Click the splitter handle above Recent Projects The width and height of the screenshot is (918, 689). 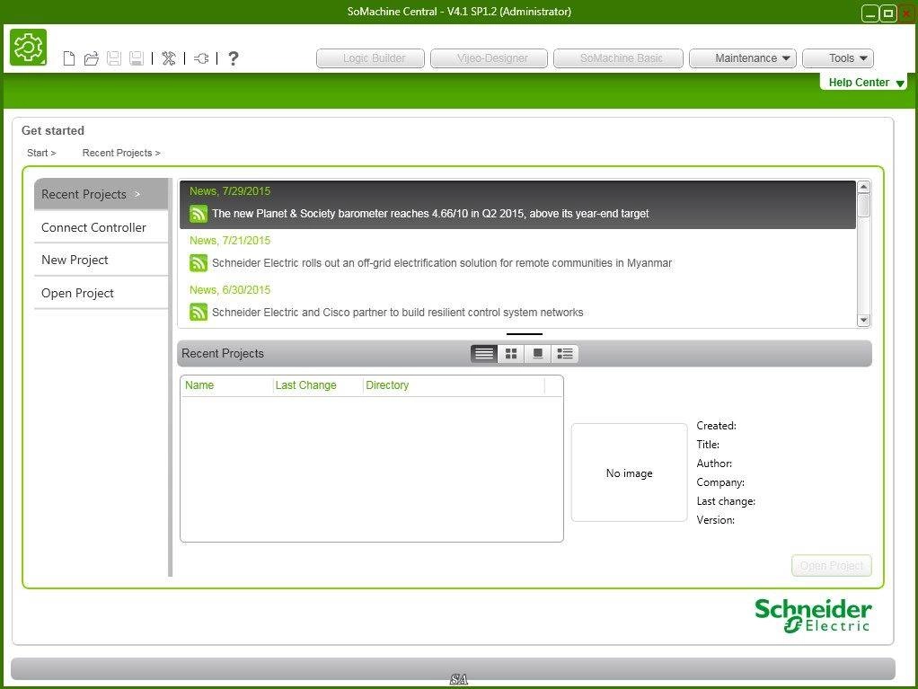click(x=525, y=334)
